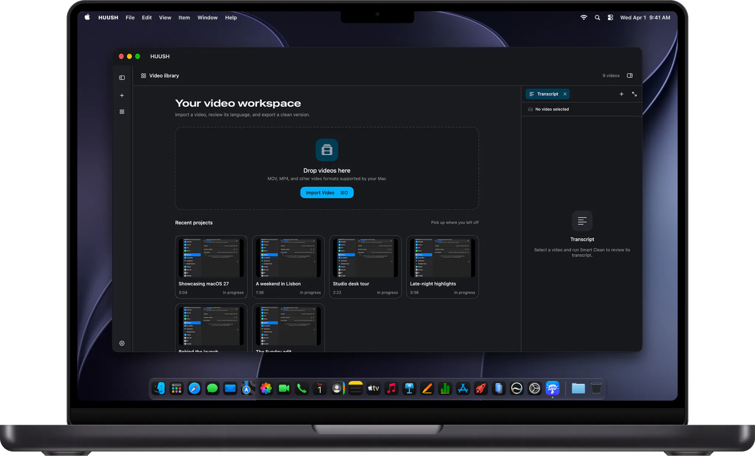Click the No video selected label
The height and width of the screenshot is (456, 755).
tap(552, 109)
